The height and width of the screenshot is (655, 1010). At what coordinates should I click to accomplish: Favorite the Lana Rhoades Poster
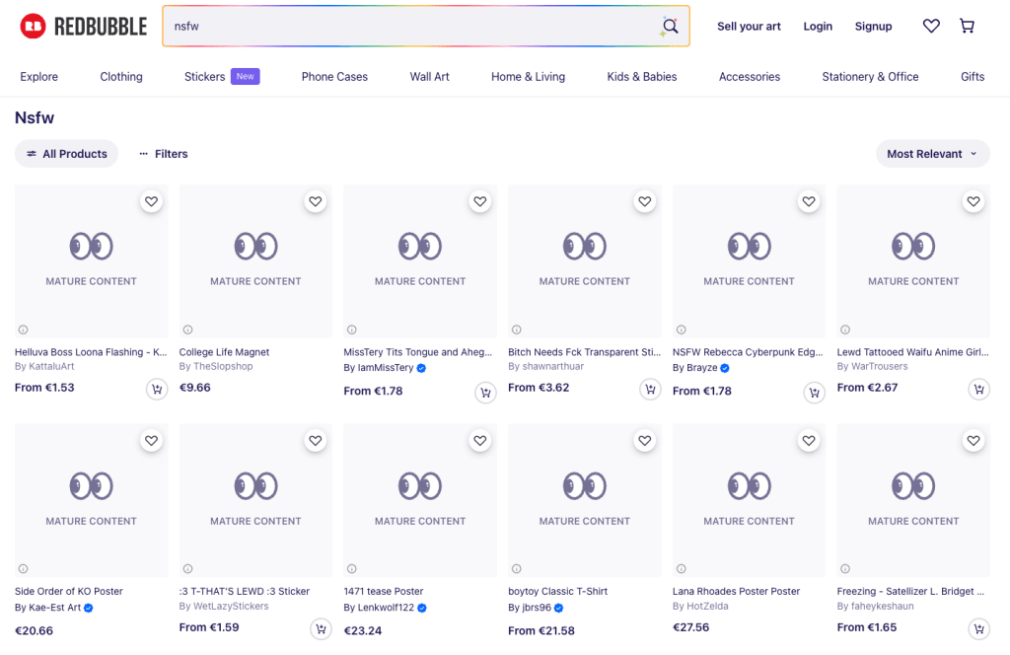[809, 441]
